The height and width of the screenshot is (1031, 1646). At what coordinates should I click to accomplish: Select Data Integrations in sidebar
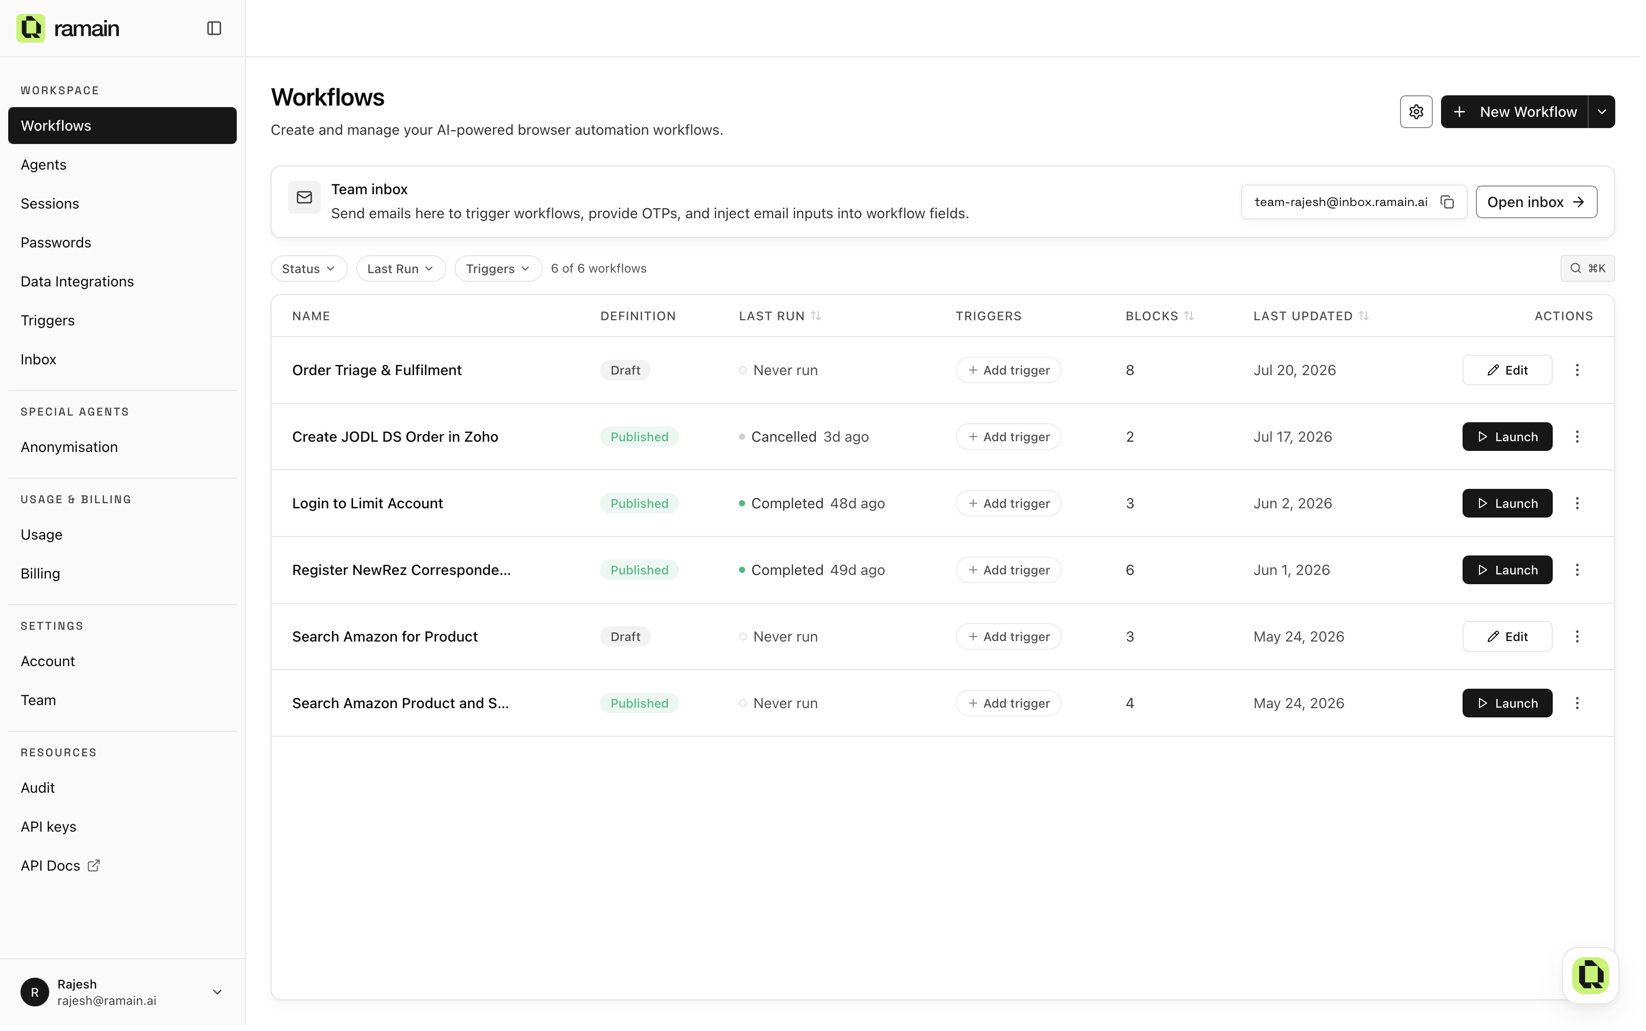[123, 282]
